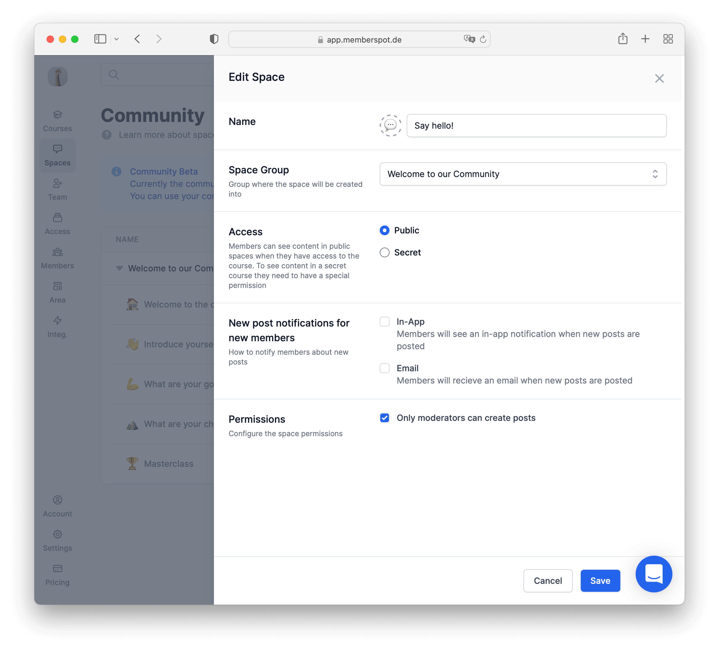The height and width of the screenshot is (650, 719).
Task: Open sidebar options dropdown chevron
Action: pyautogui.click(x=116, y=39)
